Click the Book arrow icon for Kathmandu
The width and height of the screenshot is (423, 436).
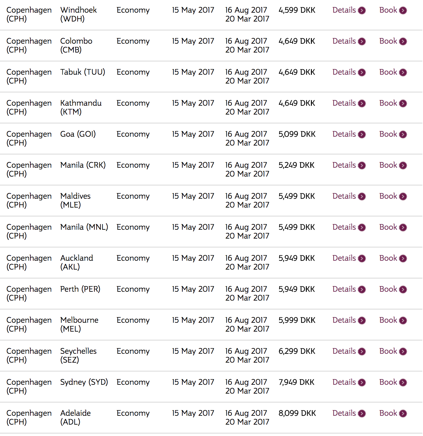pyautogui.click(x=403, y=103)
